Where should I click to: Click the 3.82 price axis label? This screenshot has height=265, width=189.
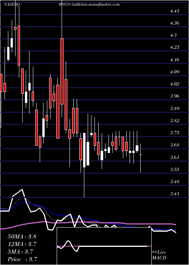point(175,121)
